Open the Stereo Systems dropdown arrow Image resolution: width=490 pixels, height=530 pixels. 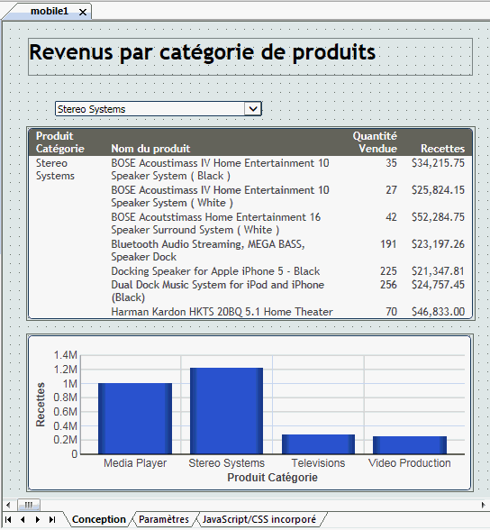coord(253,109)
